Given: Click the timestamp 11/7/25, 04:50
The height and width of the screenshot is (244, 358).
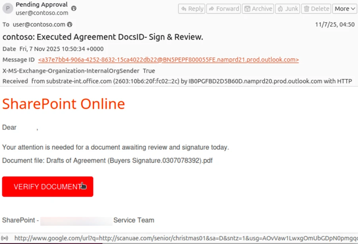Looking at the screenshot, I should 335,24.
